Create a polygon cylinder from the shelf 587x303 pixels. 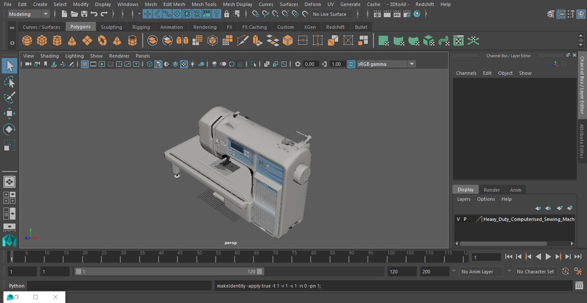tap(57, 41)
